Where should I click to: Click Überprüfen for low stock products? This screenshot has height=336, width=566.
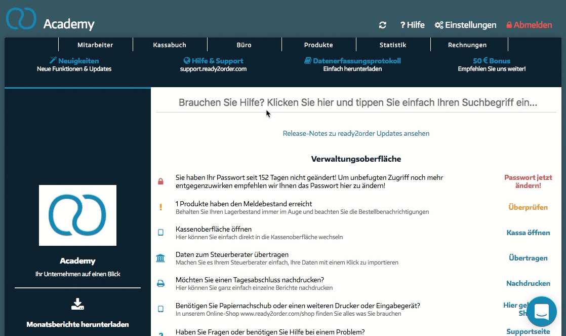coord(528,207)
